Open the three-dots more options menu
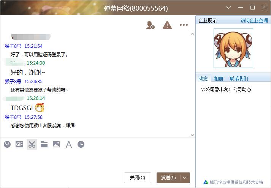The image size is (271, 188). point(184,25)
